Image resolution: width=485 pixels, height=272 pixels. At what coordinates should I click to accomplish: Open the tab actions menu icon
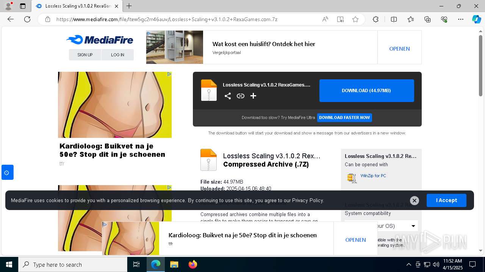(23, 6)
